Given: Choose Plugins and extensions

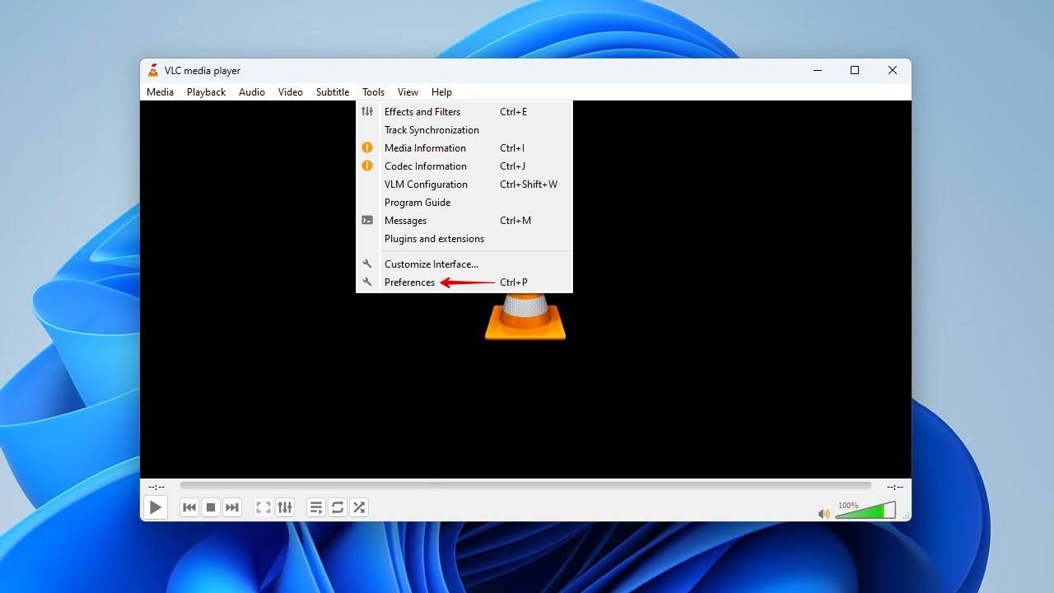Looking at the screenshot, I should pyautogui.click(x=464, y=239).
